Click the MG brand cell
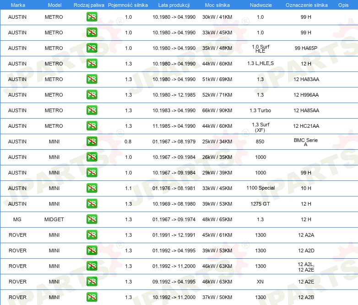Image resolution: width=358 pixels, height=305 pixels. (x=17, y=219)
